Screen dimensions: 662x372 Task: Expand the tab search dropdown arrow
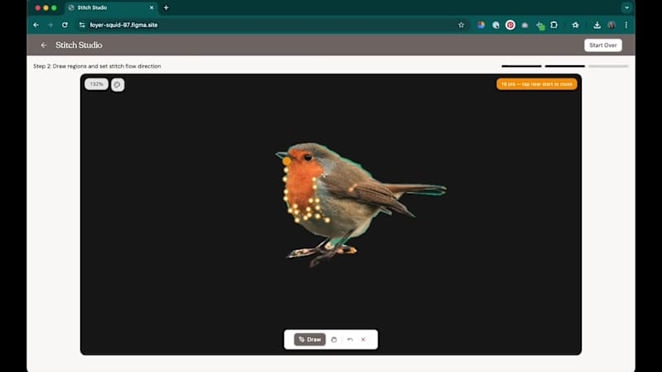(x=626, y=7)
